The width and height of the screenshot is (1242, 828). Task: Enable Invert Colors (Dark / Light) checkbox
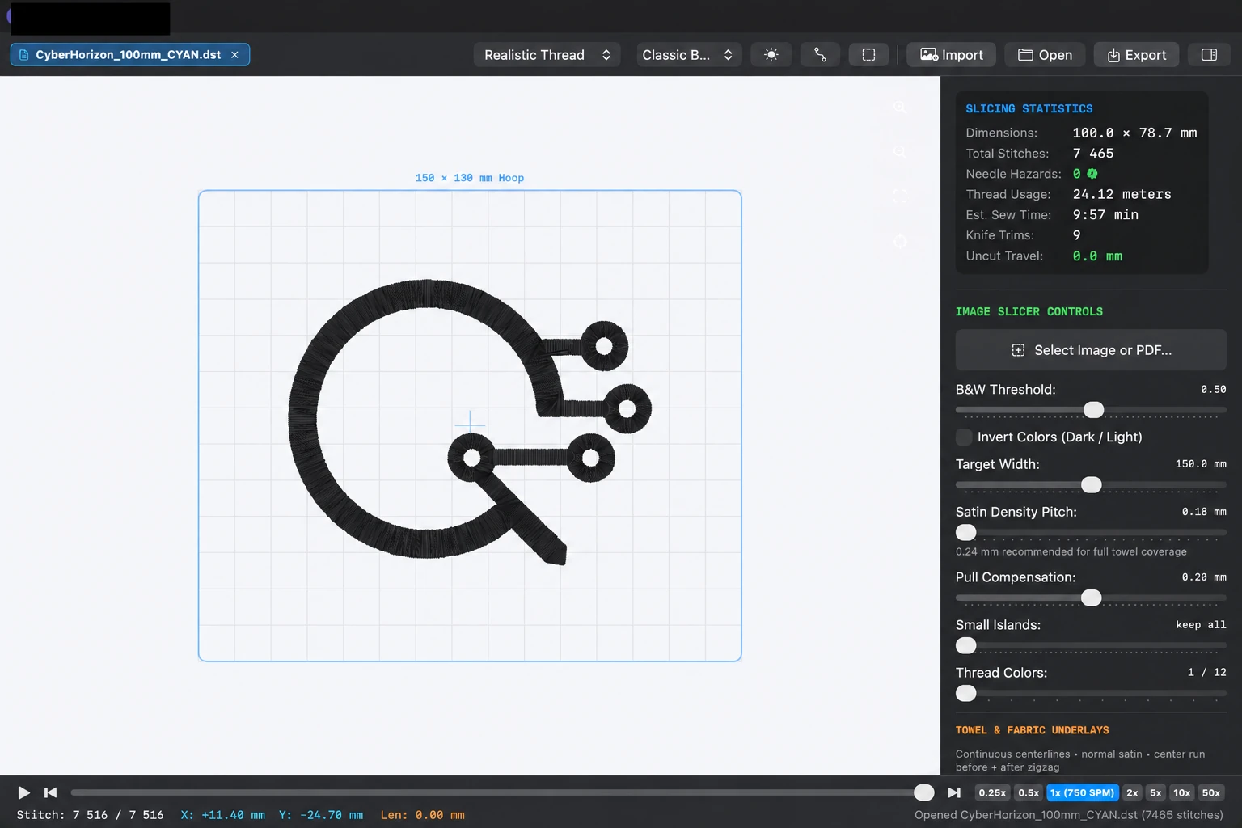pyautogui.click(x=964, y=437)
